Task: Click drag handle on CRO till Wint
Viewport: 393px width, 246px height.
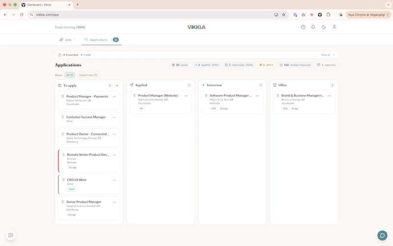Action: click(63, 180)
